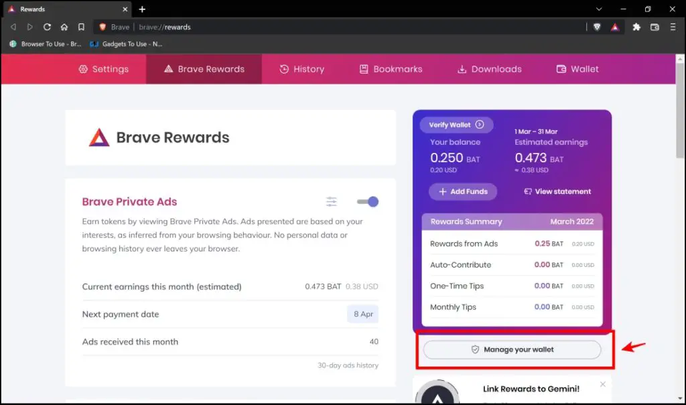Open Brave Shields lion icon in address bar
This screenshot has height=405, width=686.
(597, 27)
